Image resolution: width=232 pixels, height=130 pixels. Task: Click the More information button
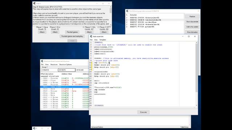(x=192, y=32)
